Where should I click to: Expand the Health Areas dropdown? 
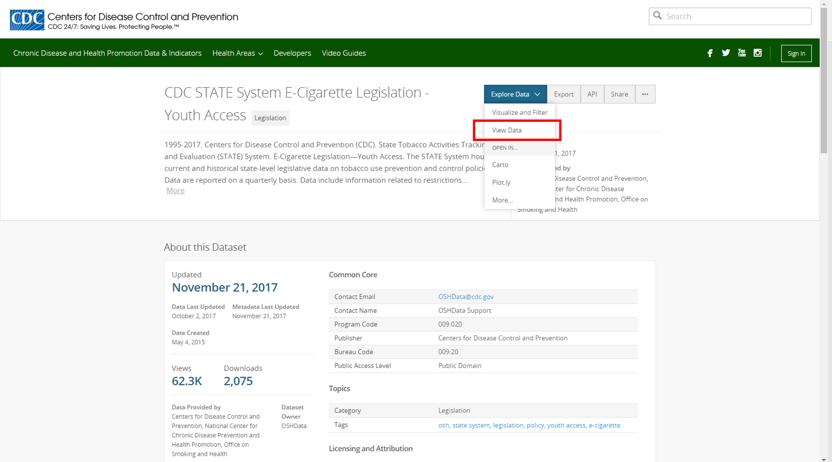237,53
